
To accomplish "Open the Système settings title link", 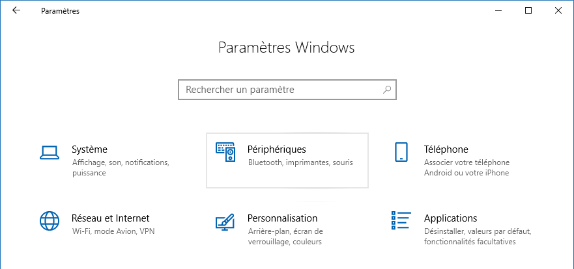I will [89, 149].
